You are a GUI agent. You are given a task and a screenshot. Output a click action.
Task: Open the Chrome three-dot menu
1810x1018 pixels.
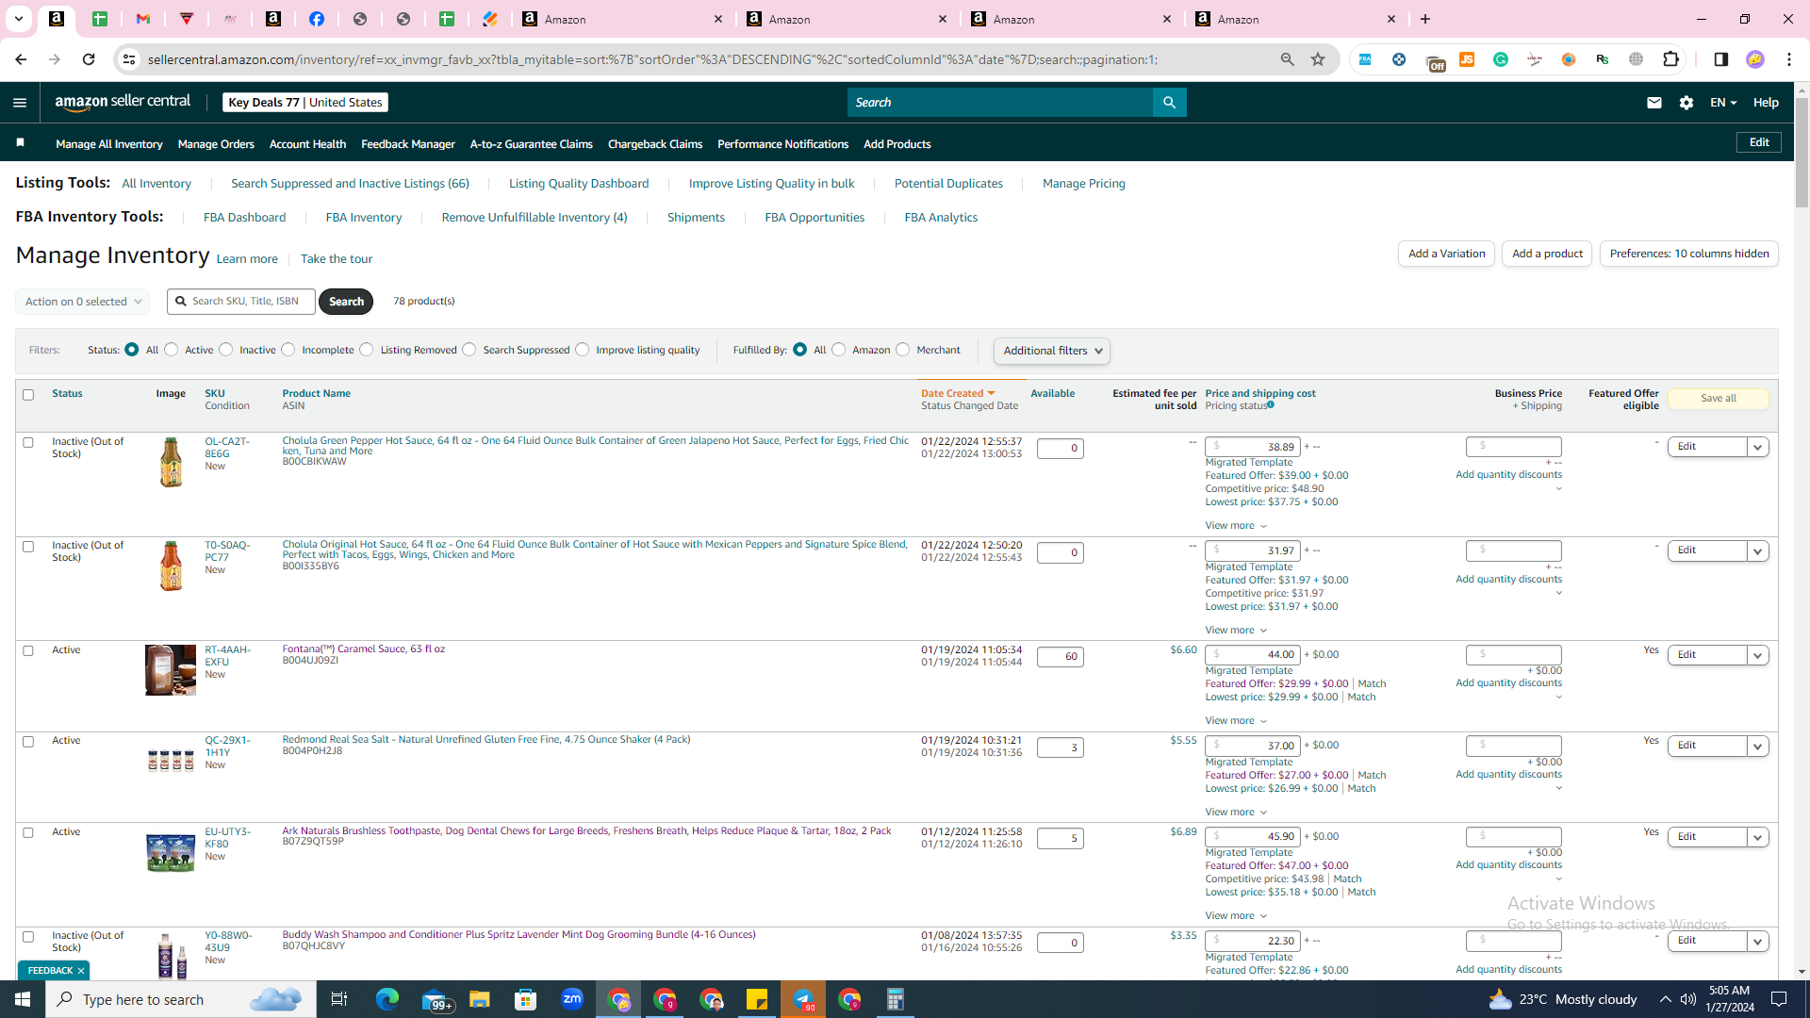click(x=1789, y=59)
